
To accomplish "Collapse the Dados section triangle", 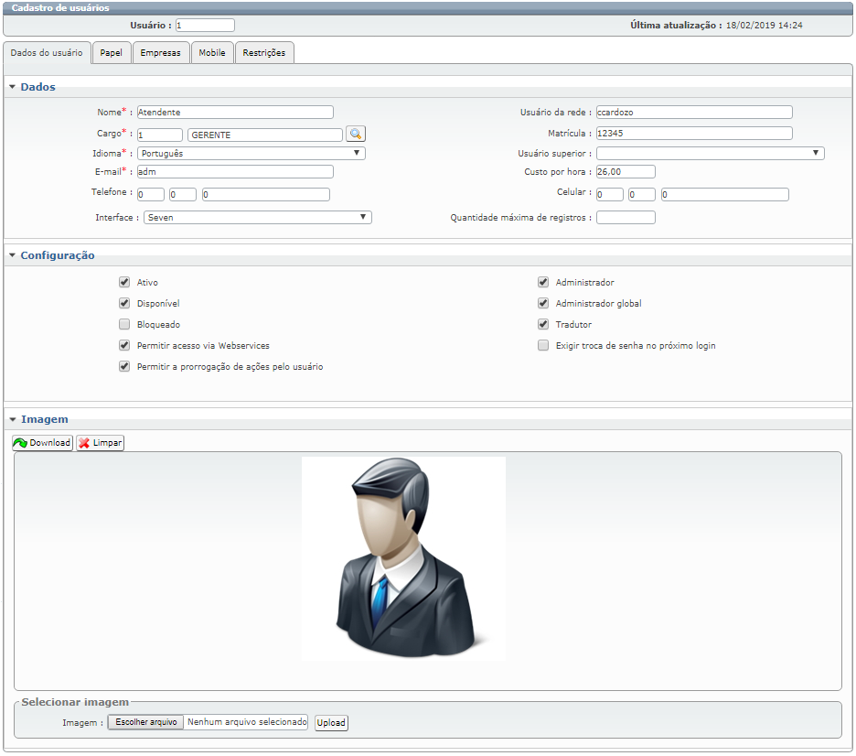I will 12,87.
